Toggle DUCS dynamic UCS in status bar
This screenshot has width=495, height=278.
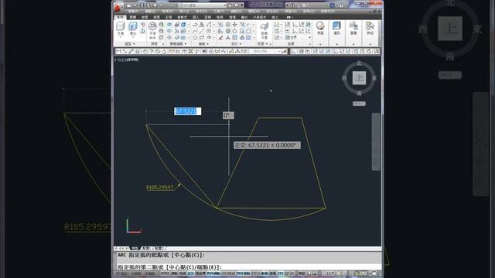coord(256,273)
